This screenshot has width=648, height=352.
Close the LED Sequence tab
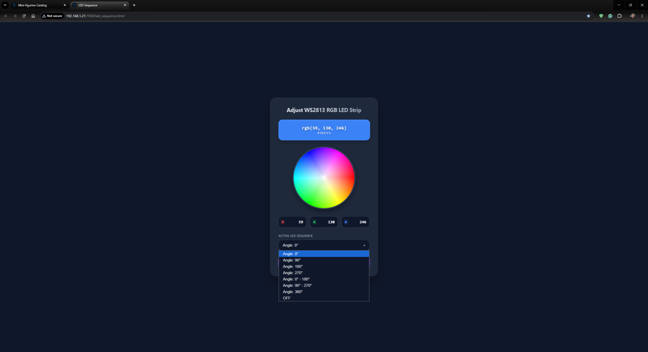tap(125, 5)
